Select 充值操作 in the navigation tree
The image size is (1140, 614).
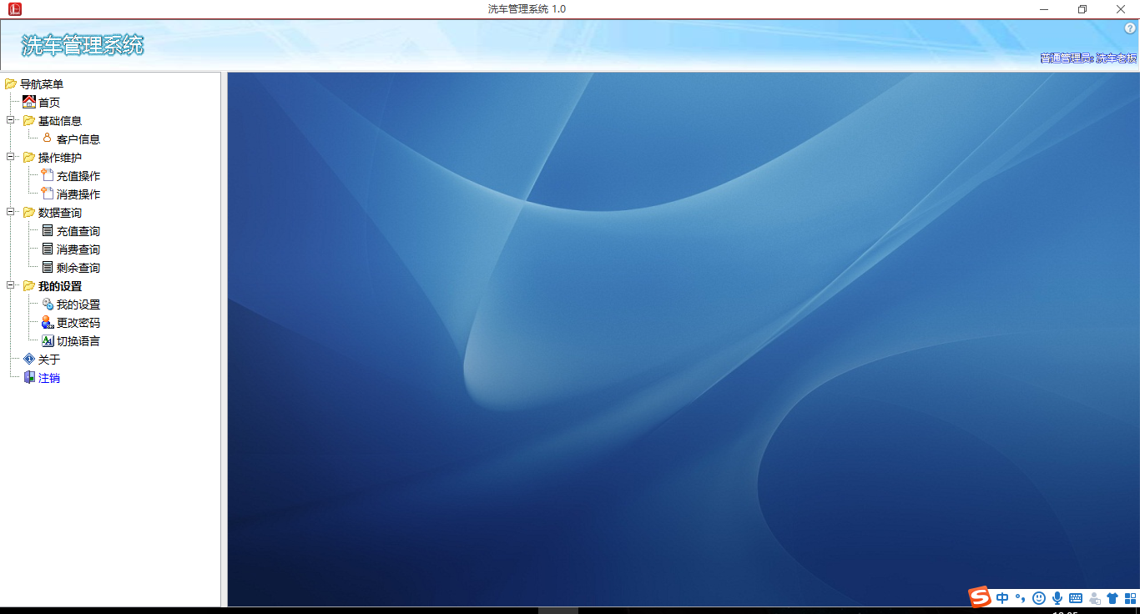[x=78, y=176]
